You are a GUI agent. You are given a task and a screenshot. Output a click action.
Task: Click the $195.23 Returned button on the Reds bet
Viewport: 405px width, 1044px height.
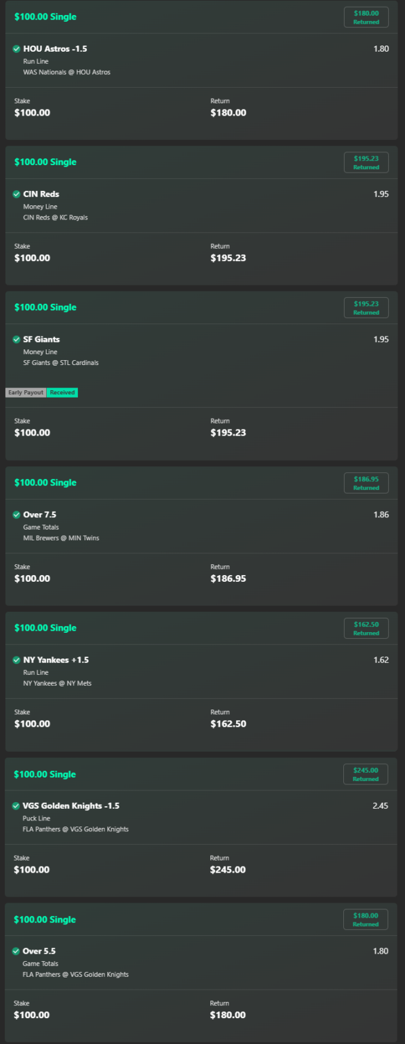(x=366, y=162)
